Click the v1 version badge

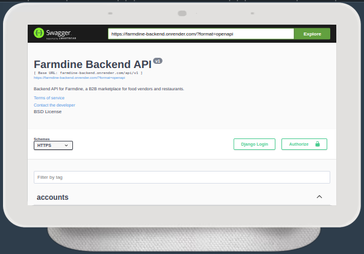[158, 61]
